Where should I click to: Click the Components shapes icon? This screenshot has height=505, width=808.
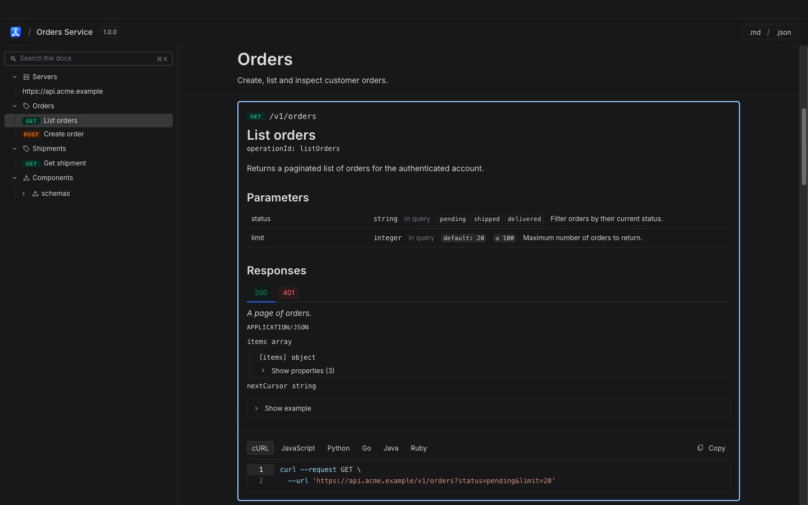[26, 178]
